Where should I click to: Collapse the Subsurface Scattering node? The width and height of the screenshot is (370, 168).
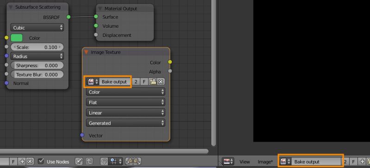11,7
